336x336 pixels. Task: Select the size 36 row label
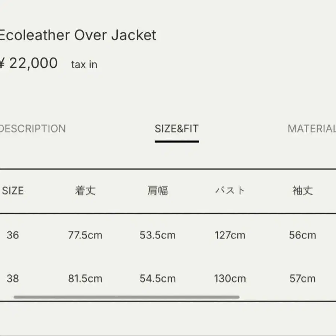click(x=13, y=235)
